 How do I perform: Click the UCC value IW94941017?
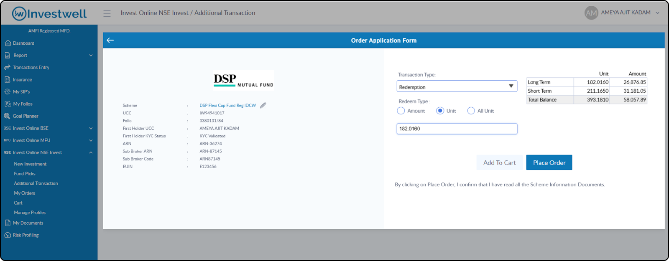click(x=212, y=113)
